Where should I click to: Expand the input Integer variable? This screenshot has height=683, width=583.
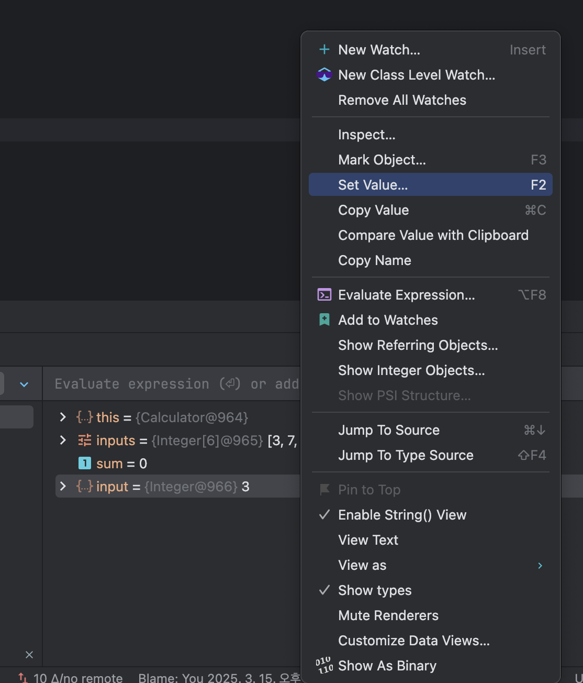click(x=63, y=487)
